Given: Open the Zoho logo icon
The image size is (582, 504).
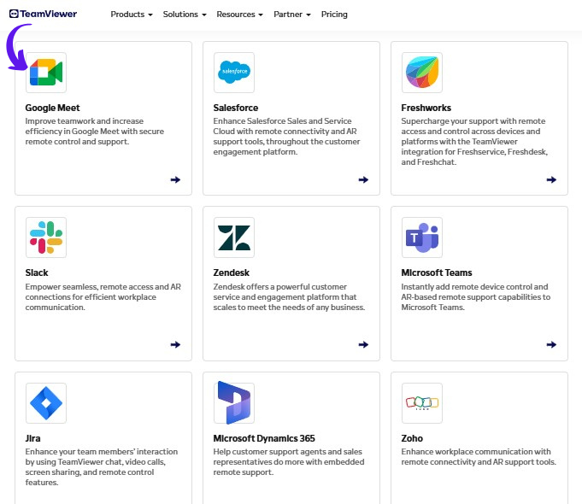Looking at the screenshot, I should (x=422, y=403).
